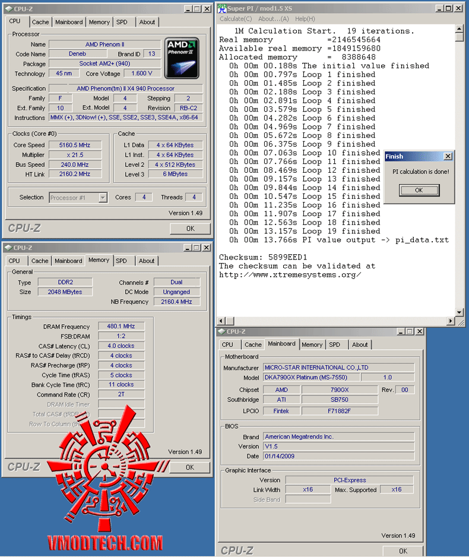
Task: Click the Bank Cycle Time 11 clocks field
Action: tap(121, 384)
